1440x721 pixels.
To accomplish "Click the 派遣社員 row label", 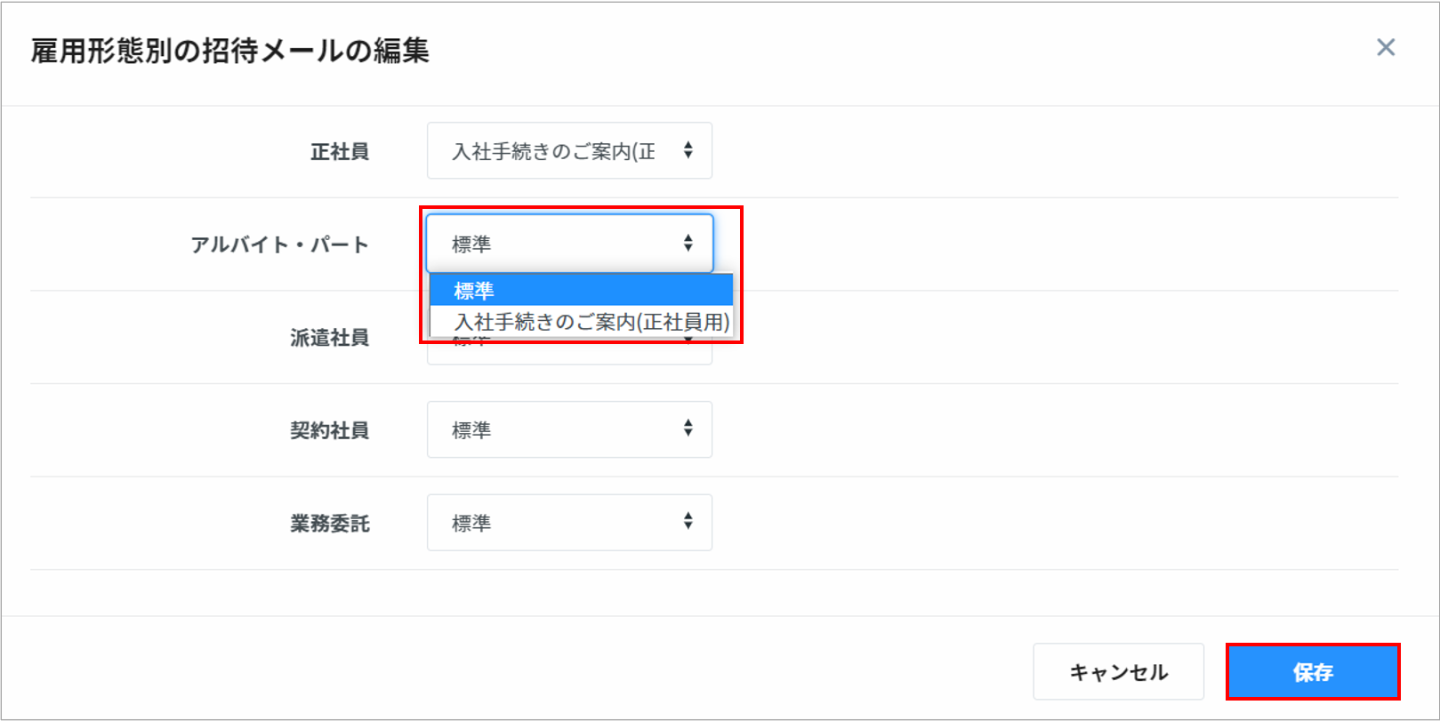I will pos(329,338).
